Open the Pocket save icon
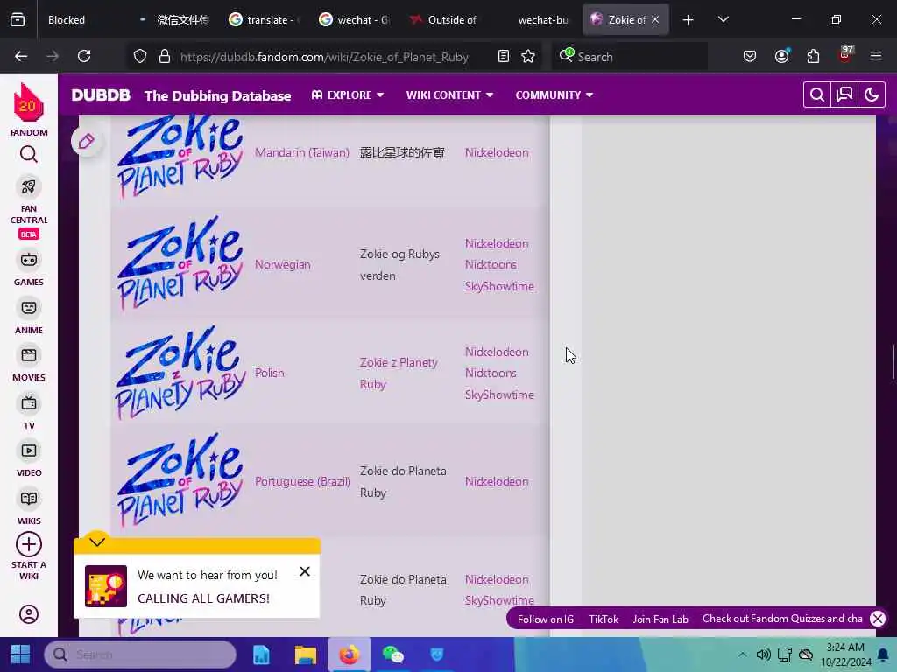The height and width of the screenshot is (672, 897). point(750,56)
